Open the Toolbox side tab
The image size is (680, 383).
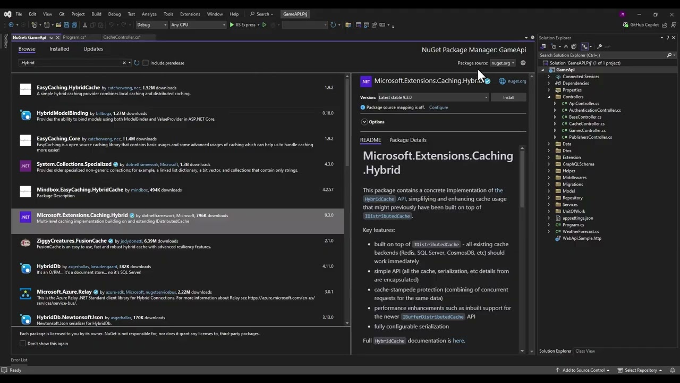point(6,41)
